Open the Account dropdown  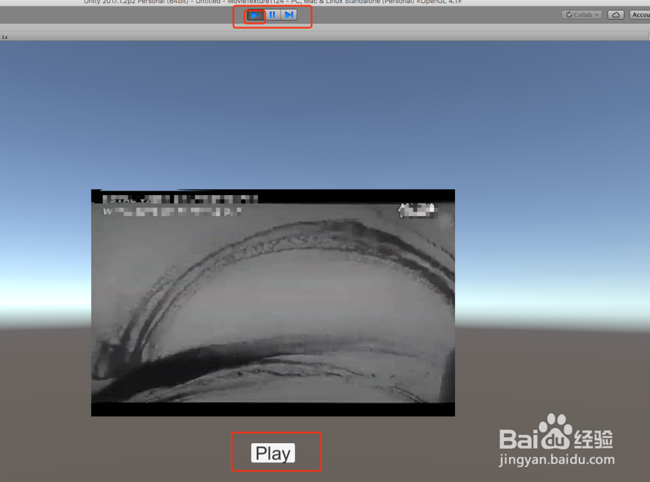[640, 15]
